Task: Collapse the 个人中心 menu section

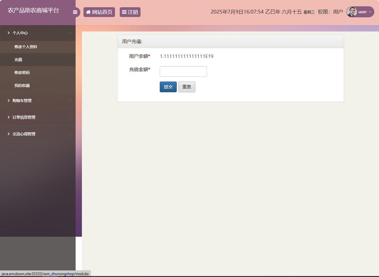Action: 38,33
